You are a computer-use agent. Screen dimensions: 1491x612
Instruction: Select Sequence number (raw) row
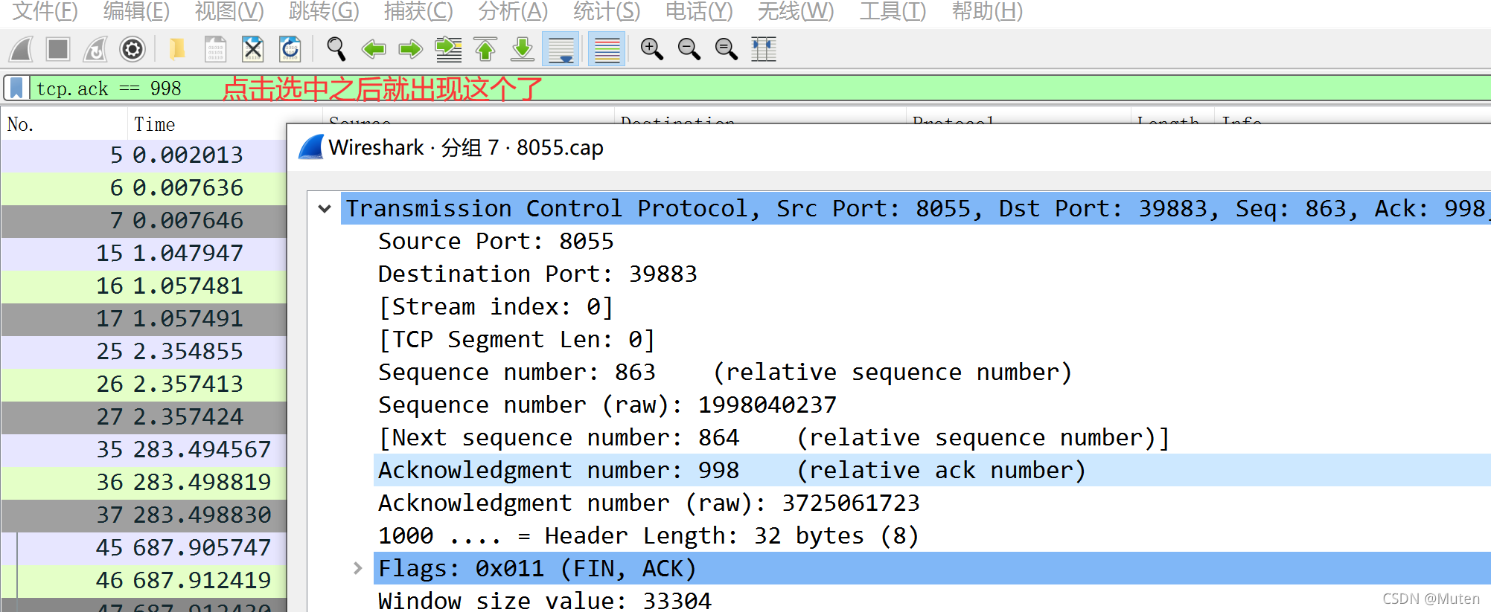[x=932, y=405]
